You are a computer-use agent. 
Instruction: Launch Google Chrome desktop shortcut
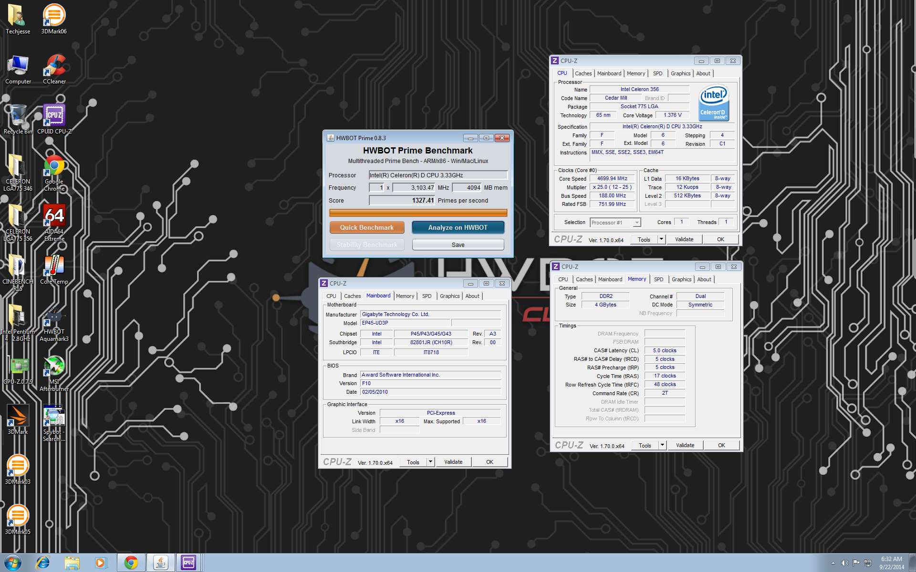[x=54, y=173]
